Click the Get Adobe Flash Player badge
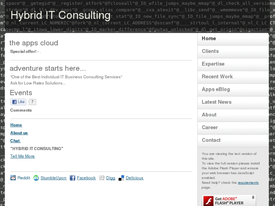Screen dimensions: 275x206 coord(229,200)
